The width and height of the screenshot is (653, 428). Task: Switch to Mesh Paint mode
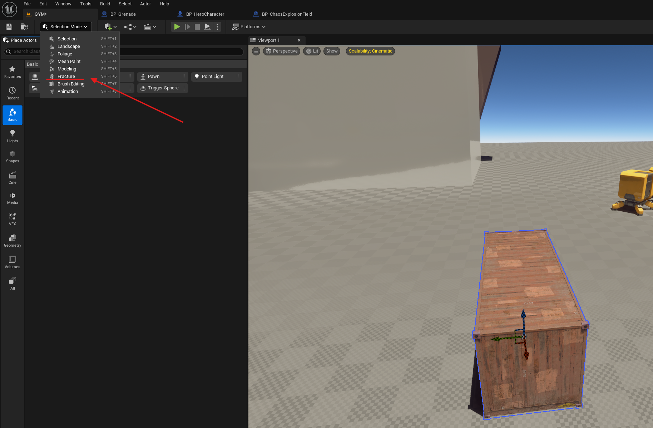tap(80, 61)
